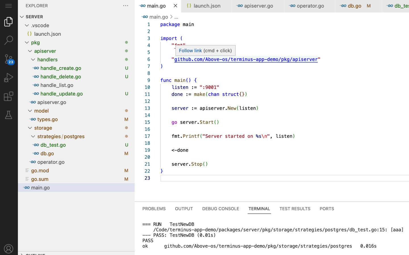Viewport: 409px width, 255px height.
Task: Open the Debug Console panel
Action: (220, 209)
